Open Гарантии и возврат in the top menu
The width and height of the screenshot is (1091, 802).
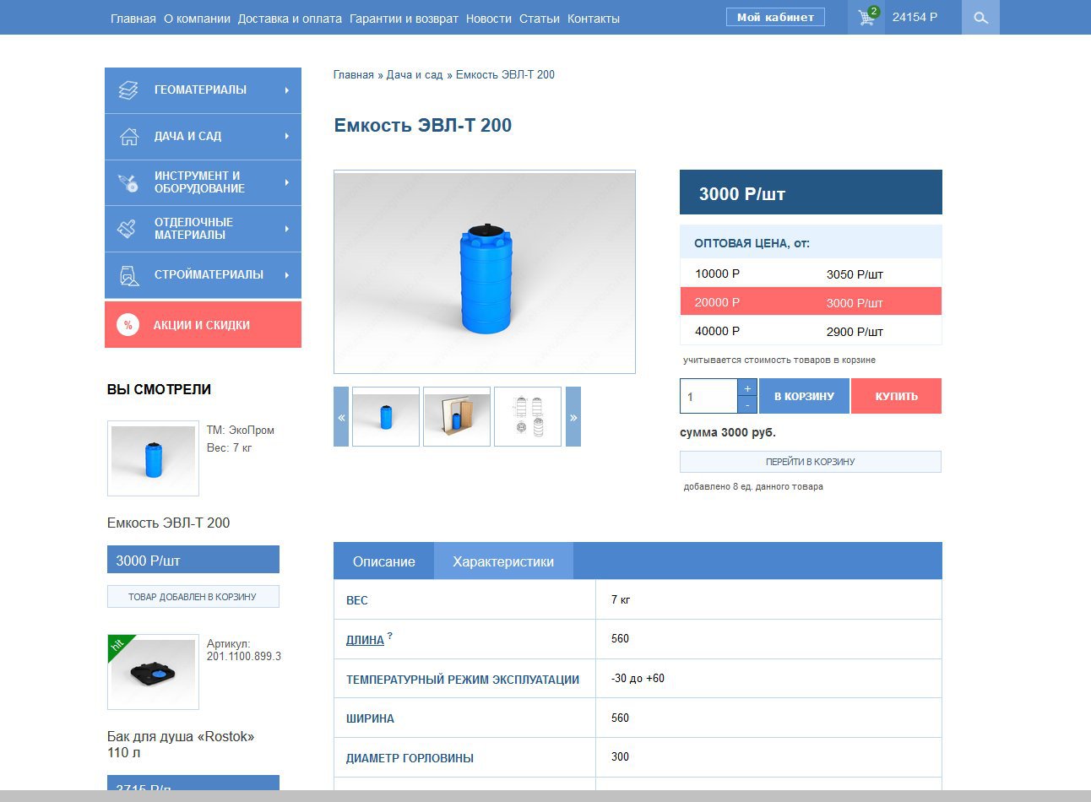[403, 17]
